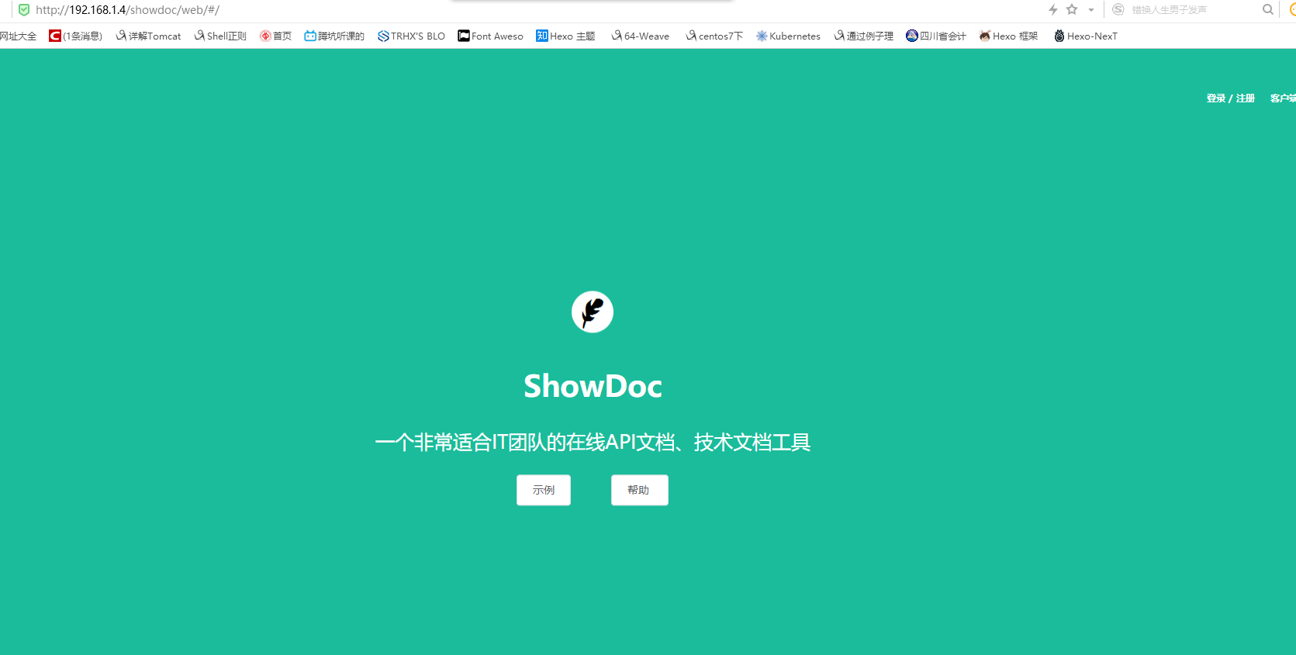Open the Shell正则 bookmark
Image resolution: width=1296 pixels, height=655 pixels.
[x=220, y=36]
